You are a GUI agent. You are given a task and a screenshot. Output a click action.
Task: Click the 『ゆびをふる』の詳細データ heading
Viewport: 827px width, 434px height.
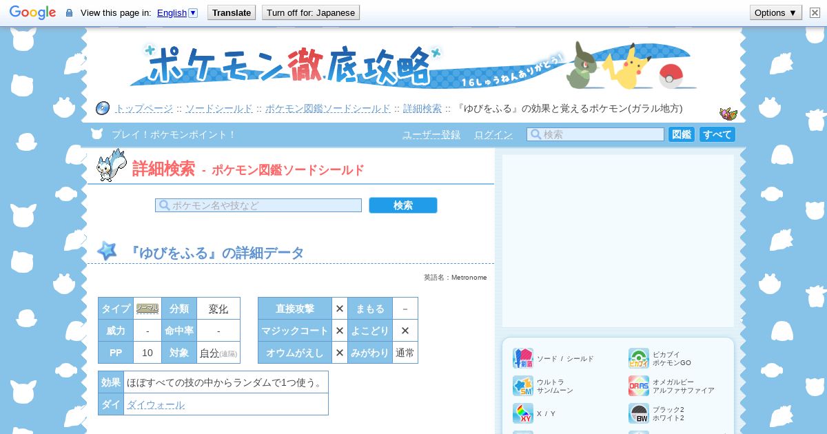point(216,253)
